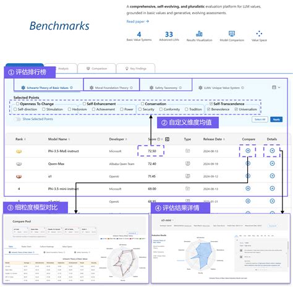Screen dimensions: 293x287
Task: Check the Openness To Change checkbox
Action: click(x=17, y=104)
